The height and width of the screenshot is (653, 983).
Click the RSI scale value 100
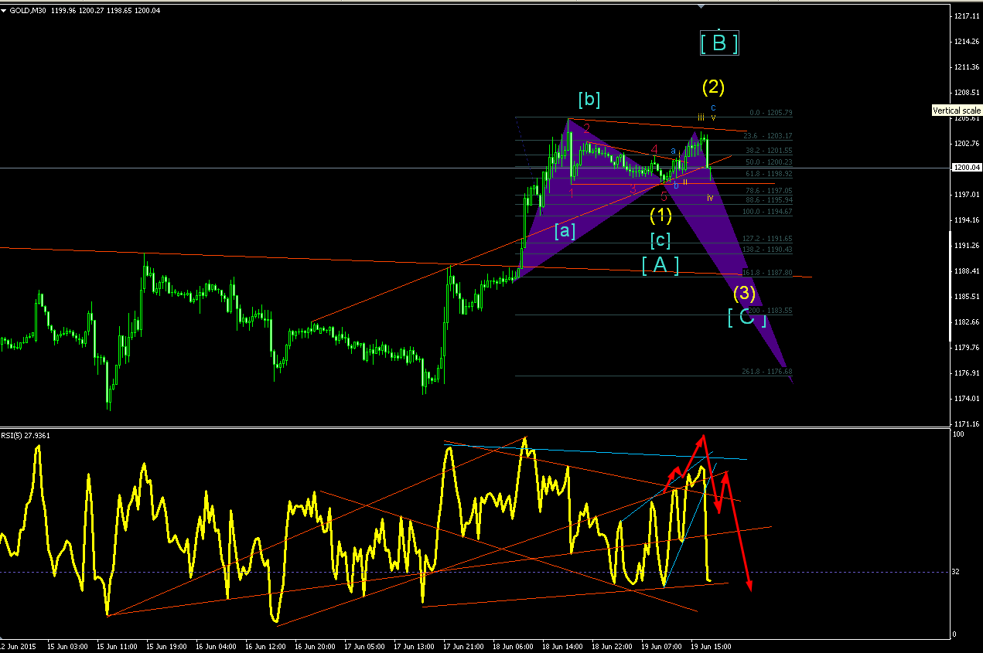957,434
